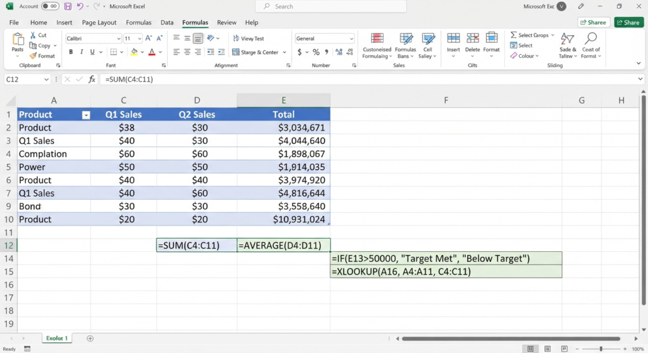The height and width of the screenshot is (353, 648).
Task: Toggle center horizontal text alignment
Action: [x=187, y=52]
